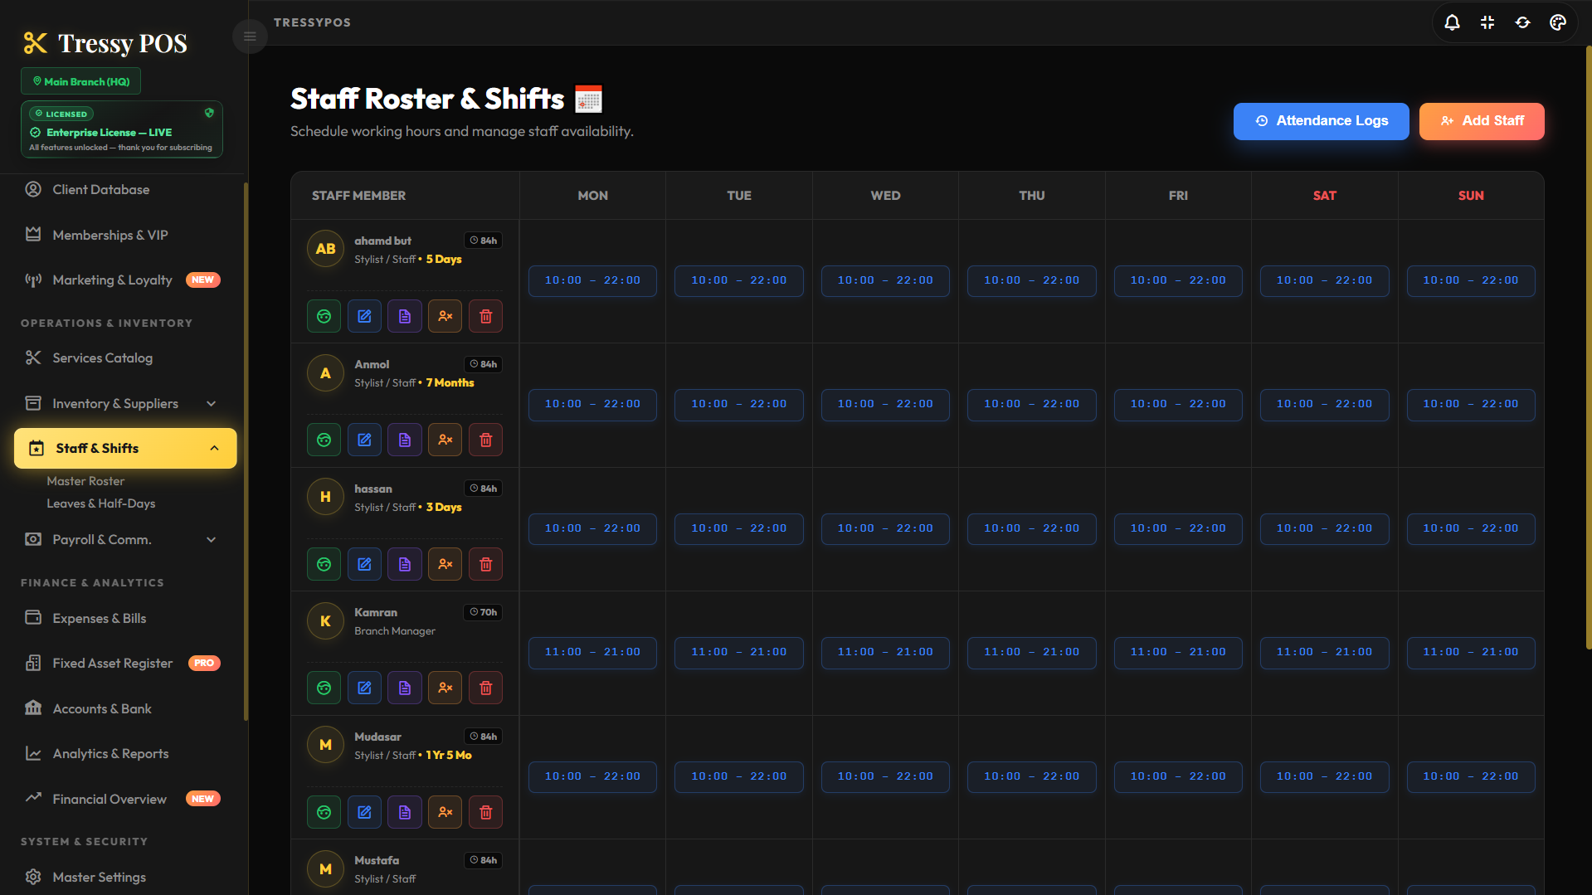Click the green face icon for ahamd but
Screen dimensions: 1592x895
point(324,316)
